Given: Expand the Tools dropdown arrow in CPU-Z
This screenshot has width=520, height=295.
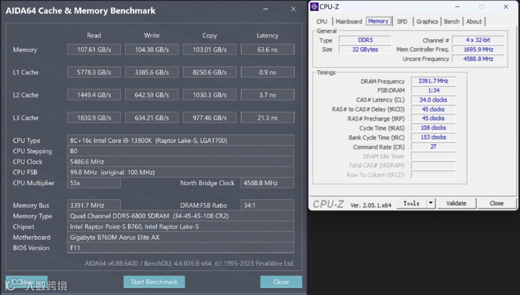Looking at the screenshot, I should (430, 203).
